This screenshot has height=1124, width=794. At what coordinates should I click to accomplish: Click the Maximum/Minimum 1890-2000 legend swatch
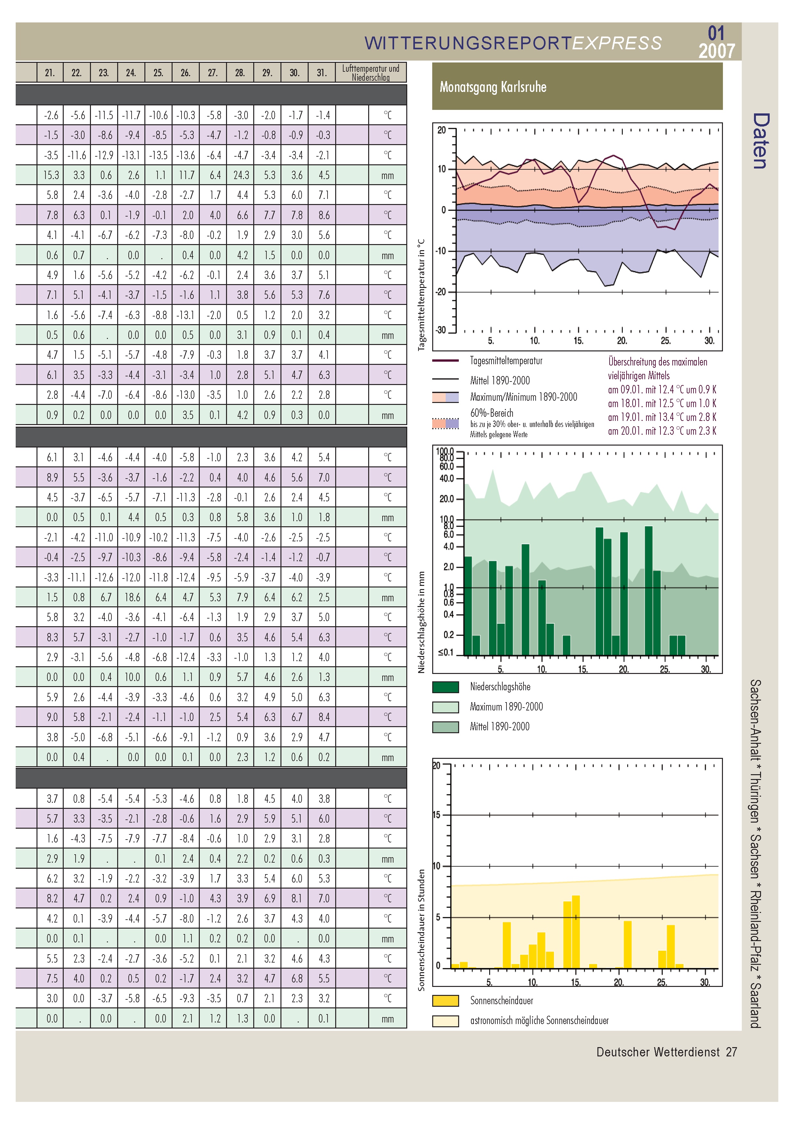pyautogui.click(x=445, y=397)
